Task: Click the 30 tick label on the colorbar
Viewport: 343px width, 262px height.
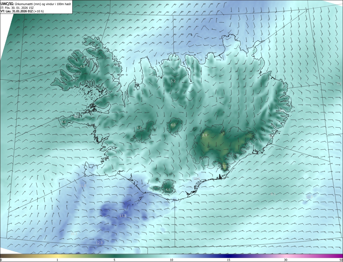Action: pyautogui.click(x=286, y=260)
